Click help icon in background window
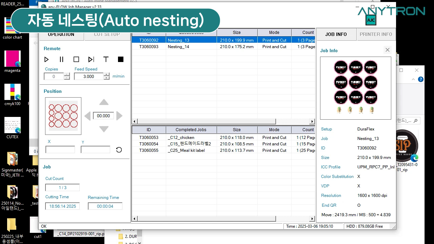Screen dimensions: 434x244 pos(421,79)
